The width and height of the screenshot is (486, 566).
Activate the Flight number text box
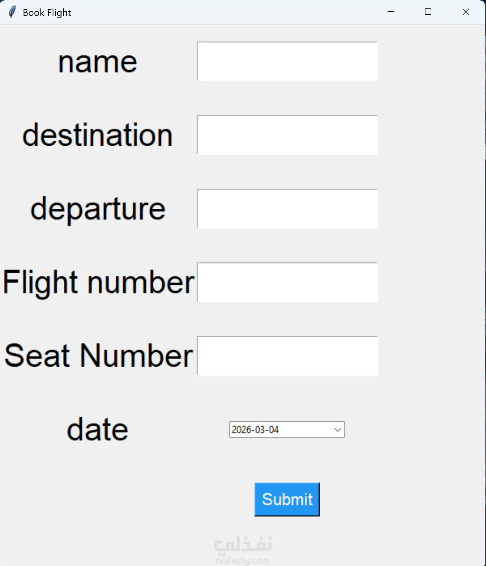287,282
